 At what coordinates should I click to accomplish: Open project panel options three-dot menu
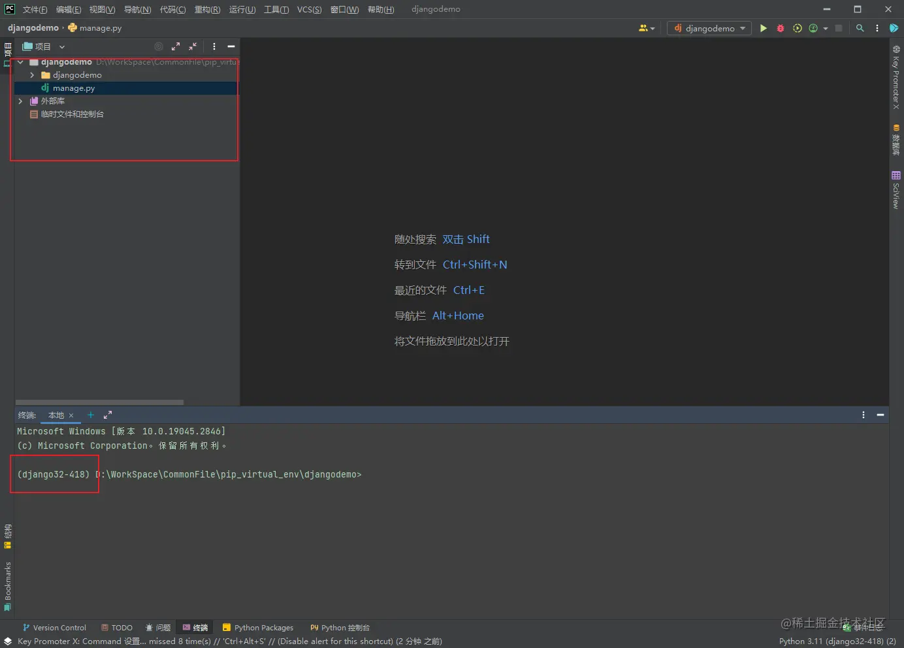pyautogui.click(x=214, y=46)
